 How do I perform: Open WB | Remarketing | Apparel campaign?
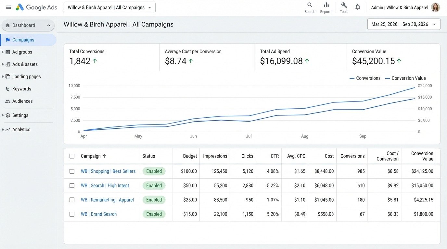click(x=107, y=200)
